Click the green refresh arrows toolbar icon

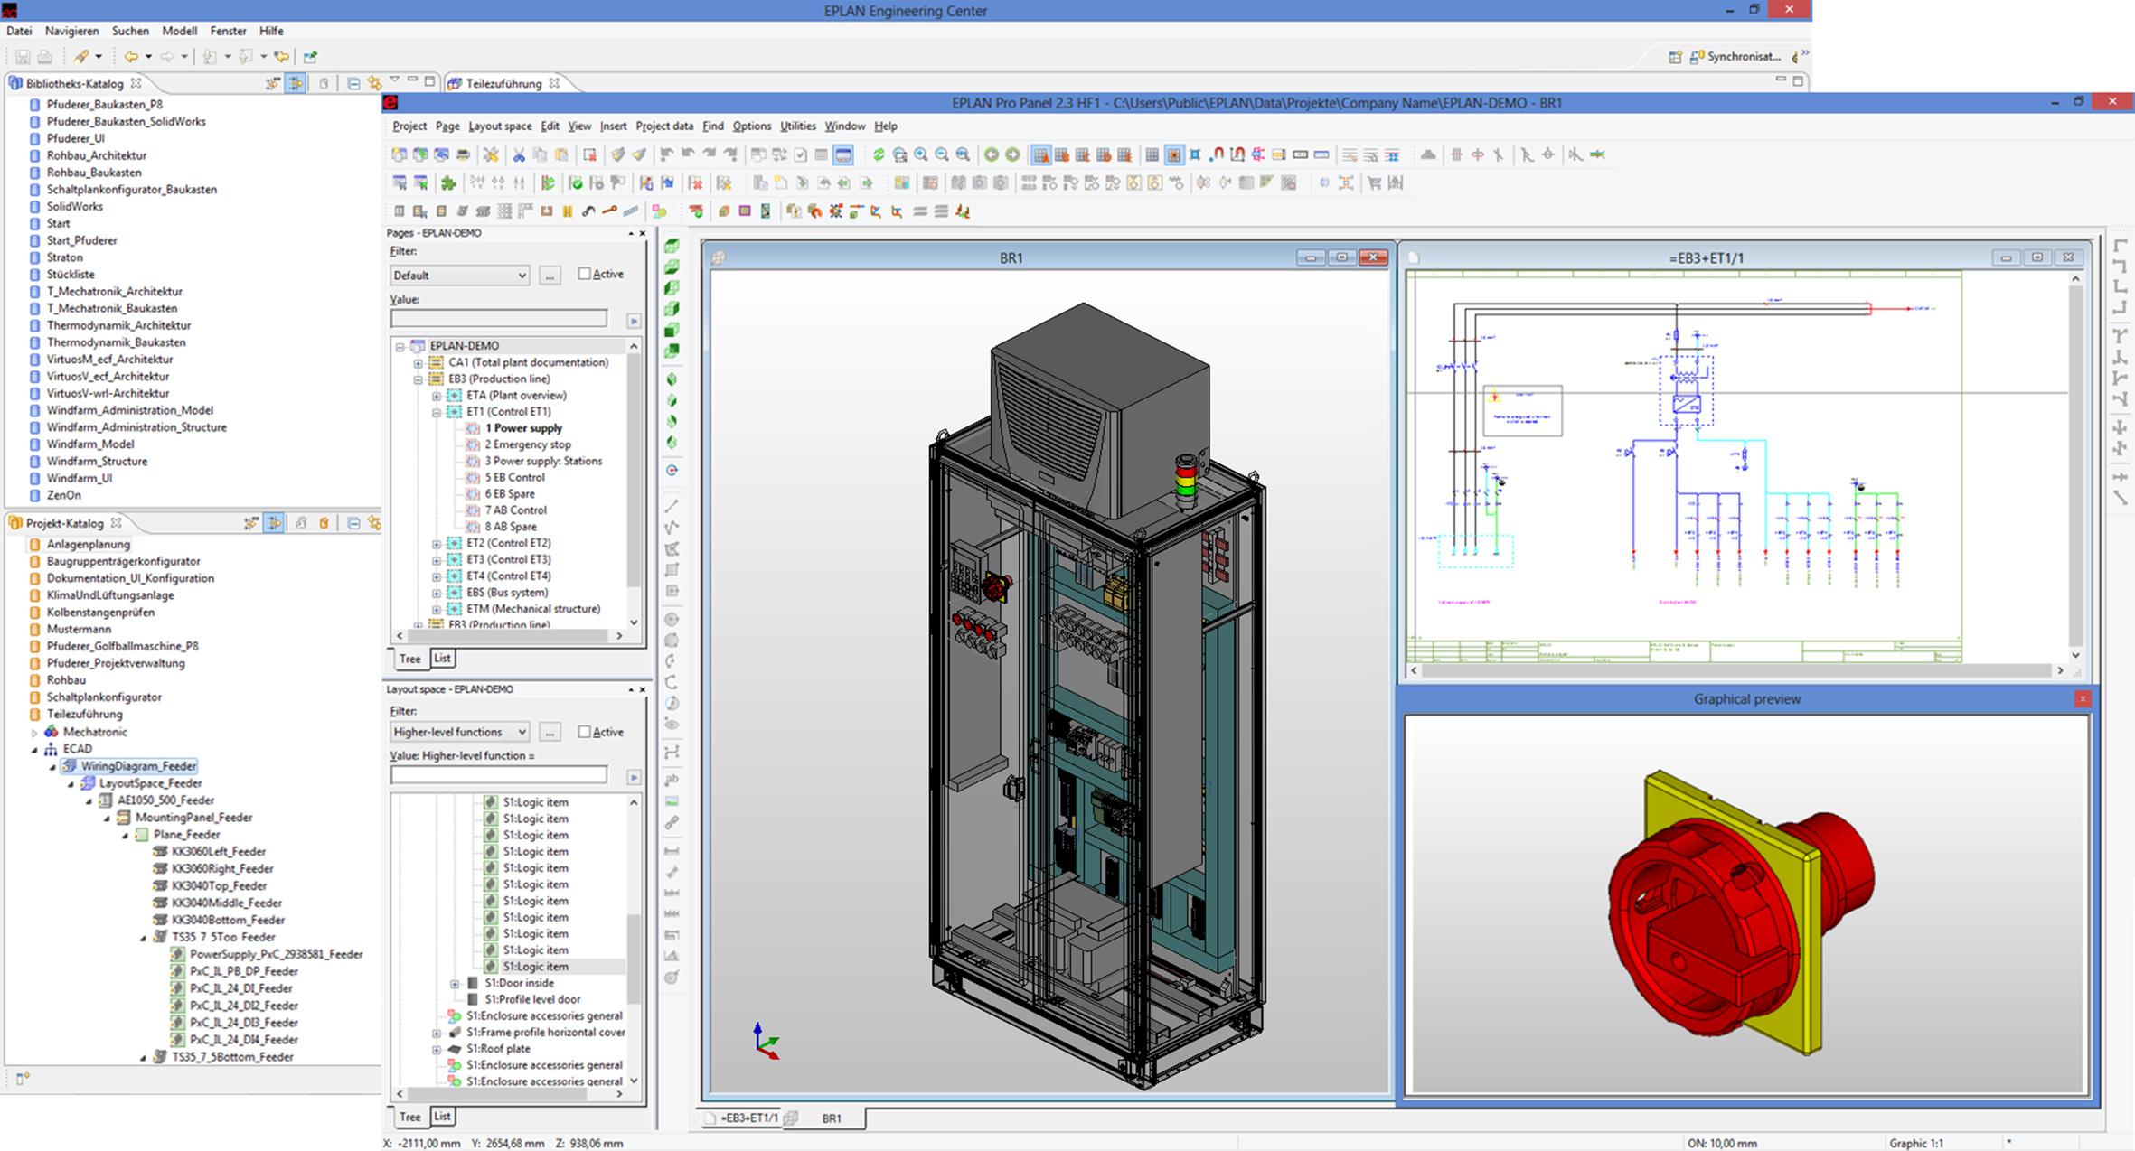tap(878, 154)
